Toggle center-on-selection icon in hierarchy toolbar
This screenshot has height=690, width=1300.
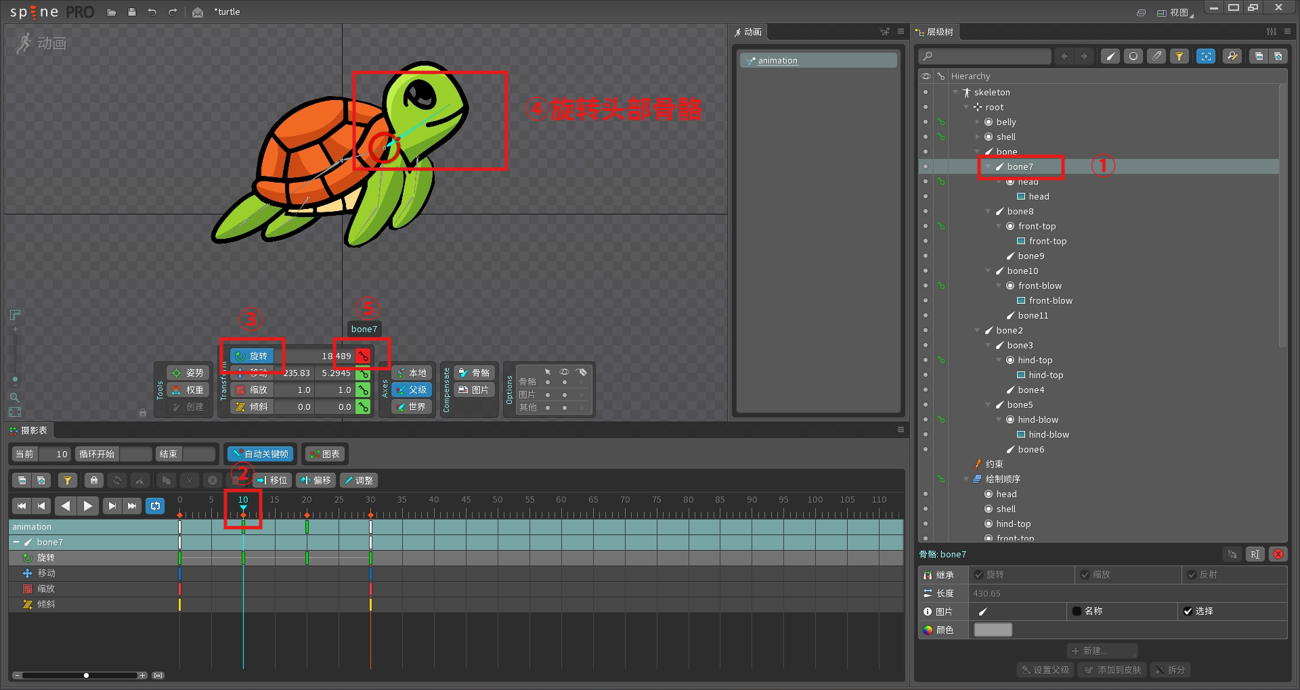1206,56
